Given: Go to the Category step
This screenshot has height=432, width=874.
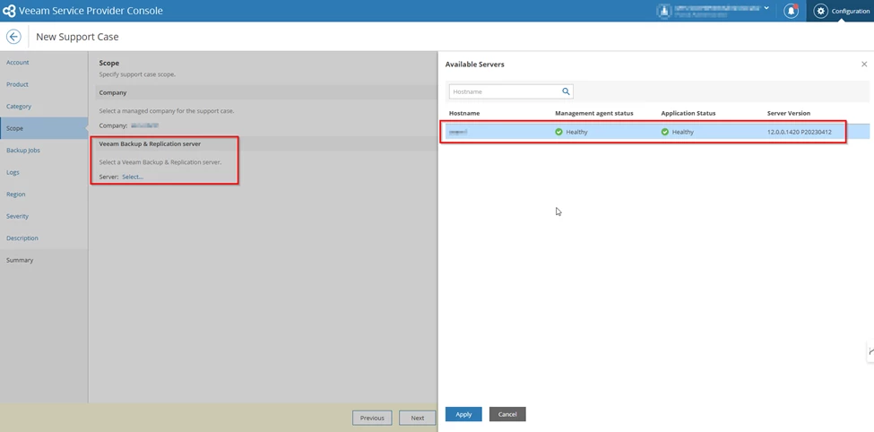Looking at the screenshot, I should [x=19, y=106].
